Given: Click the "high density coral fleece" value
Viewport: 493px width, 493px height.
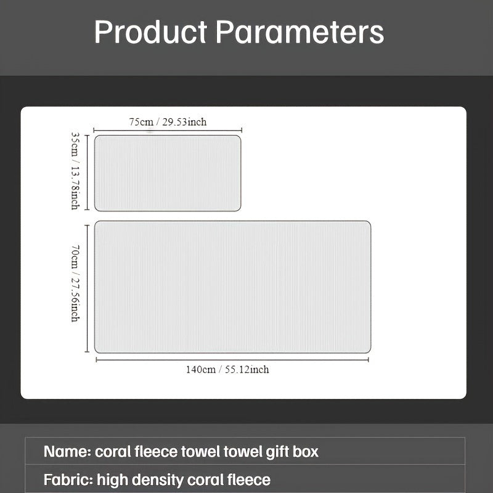Looking at the screenshot, I should click(x=185, y=479).
